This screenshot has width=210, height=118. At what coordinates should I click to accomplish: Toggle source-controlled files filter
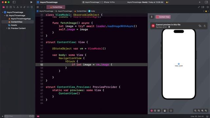[33, 116]
